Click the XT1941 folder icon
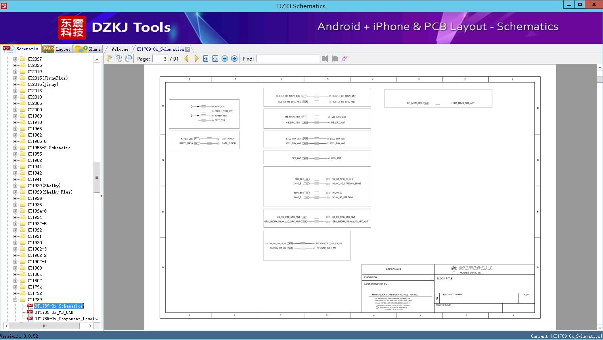Image resolution: width=603 pixels, height=340 pixels. (23, 179)
